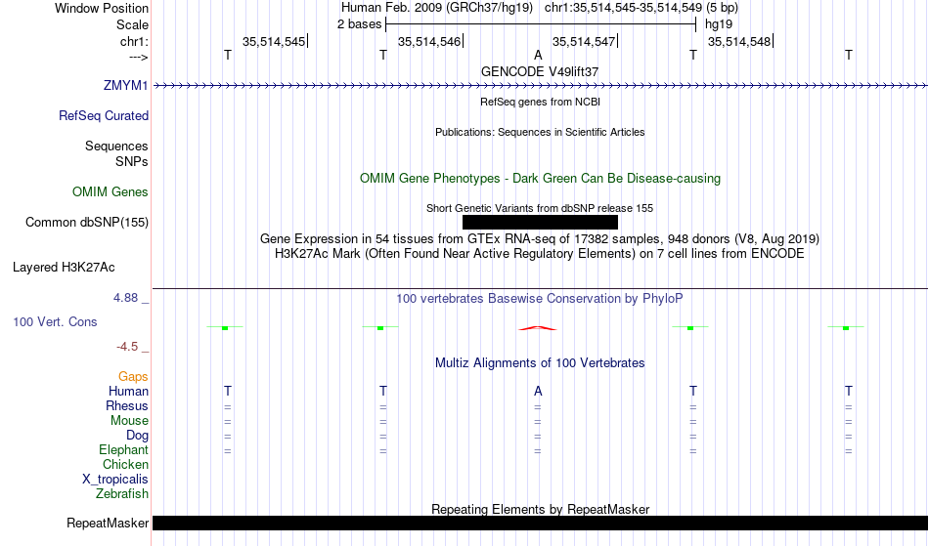Image resolution: width=929 pixels, height=546 pixels.
Task: Click Short Genetic Variants from dbSNP title
Action: click(x=540, y=208)
